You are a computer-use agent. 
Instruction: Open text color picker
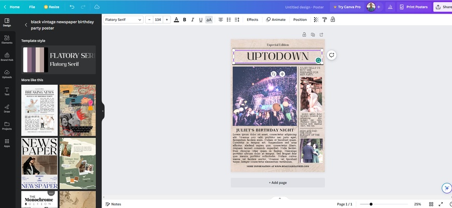(x=176, y=20)
